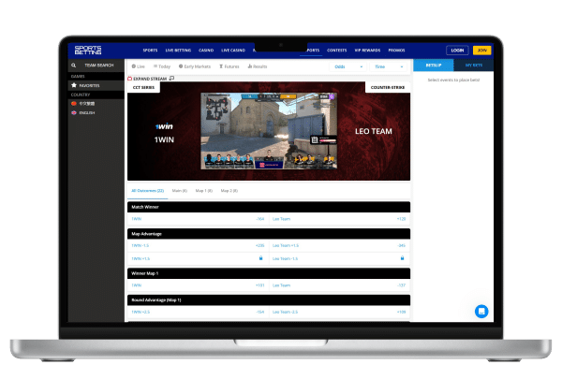Bet on Leo Team in Winner Map 1
The image size is (562, 365).
tap(339, 285)
